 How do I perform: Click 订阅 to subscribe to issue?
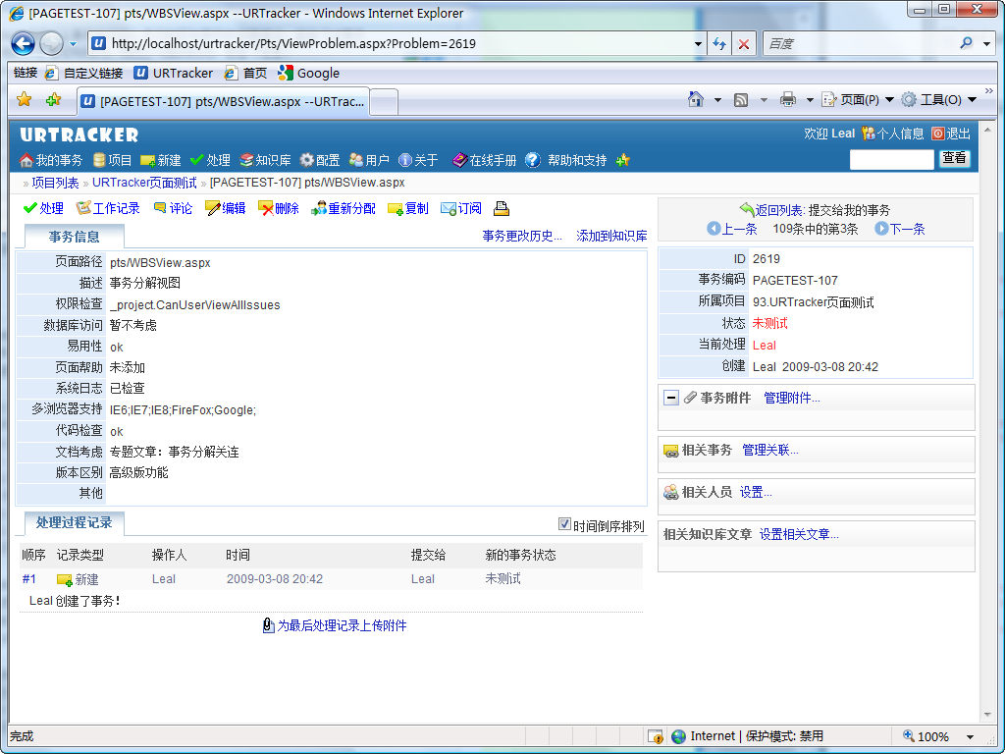pyautogui.click(x=461, y=208)
